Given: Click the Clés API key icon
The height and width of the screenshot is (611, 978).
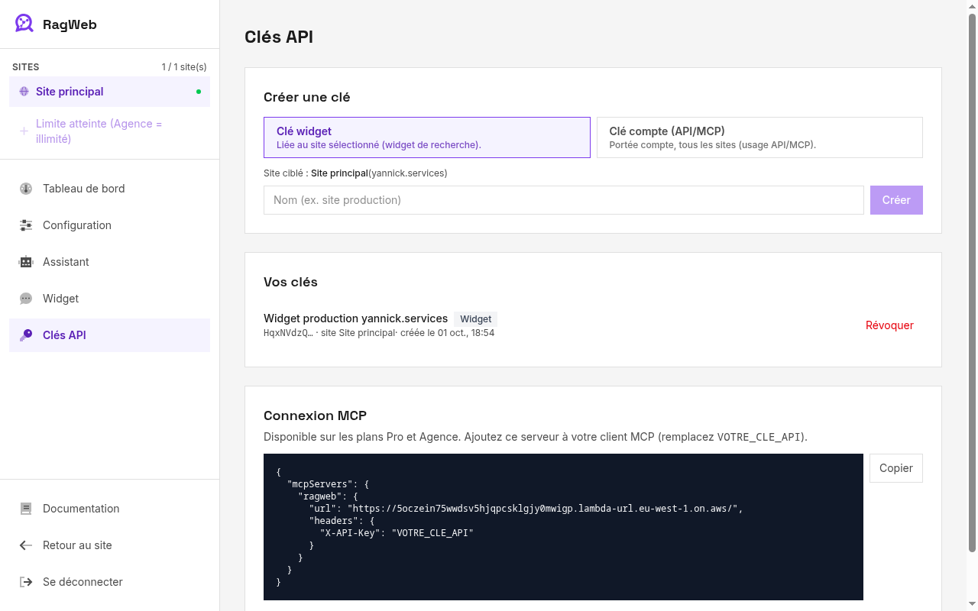Looking at the screenshot, I should [26, 335].
